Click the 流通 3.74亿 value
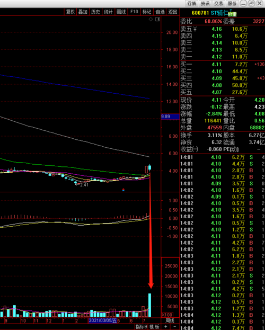Screen dimensions: 265x330 coord(257,142)
